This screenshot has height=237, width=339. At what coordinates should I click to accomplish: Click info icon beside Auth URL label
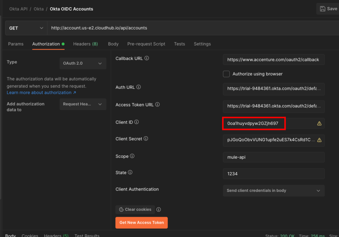pos(139,87)
